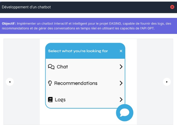Open the floating blue chat bubble launcher
Viewport: 177px width, 125px height.
point(125,113)
